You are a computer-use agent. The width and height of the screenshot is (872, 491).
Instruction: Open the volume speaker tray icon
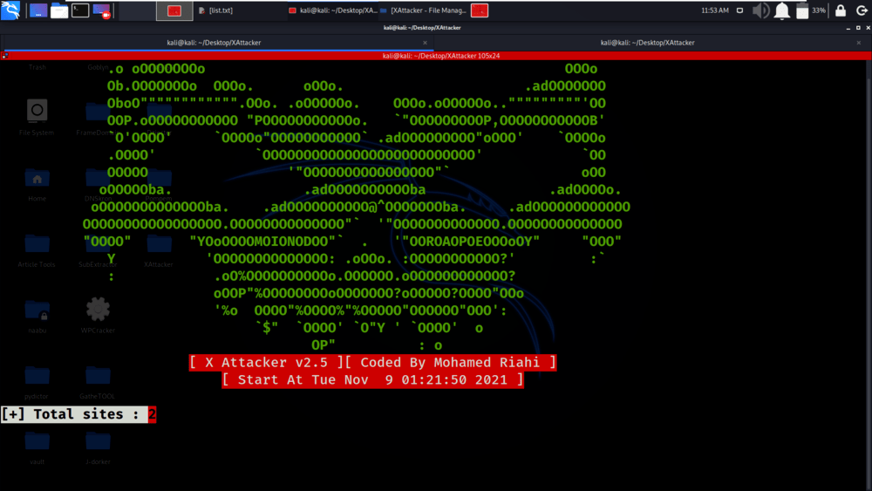click(x=760, y=10)
